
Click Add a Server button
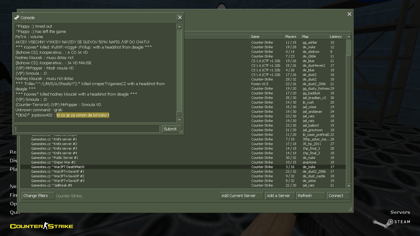(280, 196)
